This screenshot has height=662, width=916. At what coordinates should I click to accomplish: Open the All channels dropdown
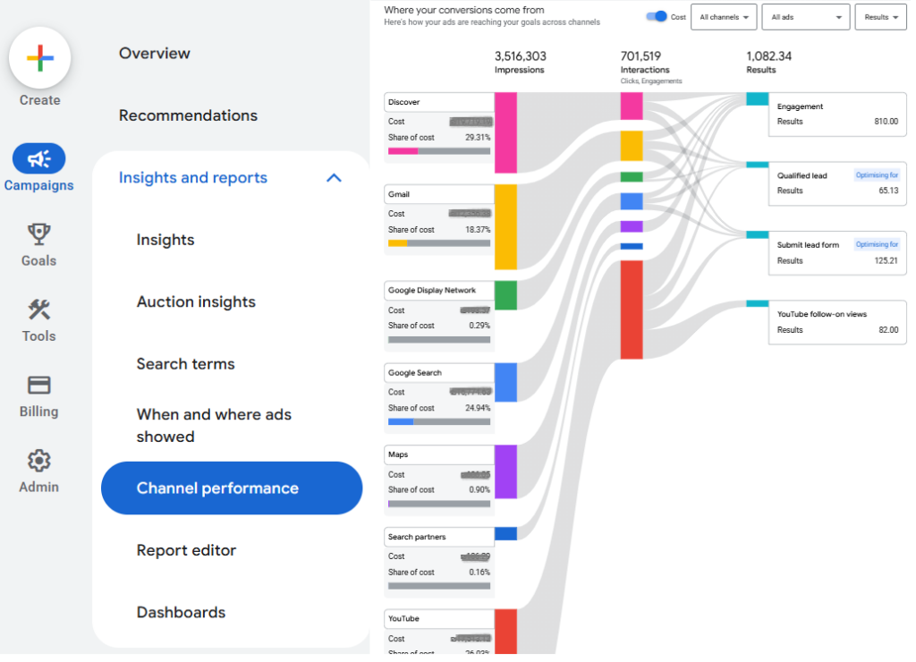click(x=724, y=17)
